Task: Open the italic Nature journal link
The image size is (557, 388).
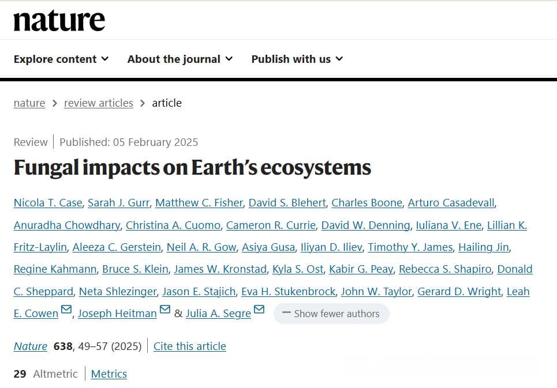Action: coord(30,346)
